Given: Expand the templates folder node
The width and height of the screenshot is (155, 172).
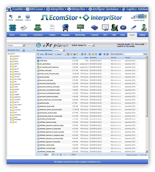Looking at the screenshot, I should click(11, 120).
